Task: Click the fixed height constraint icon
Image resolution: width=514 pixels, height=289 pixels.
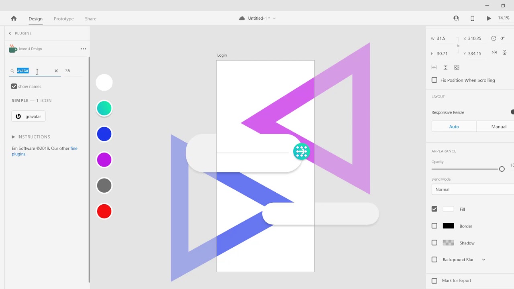Action: pos(445,67)
